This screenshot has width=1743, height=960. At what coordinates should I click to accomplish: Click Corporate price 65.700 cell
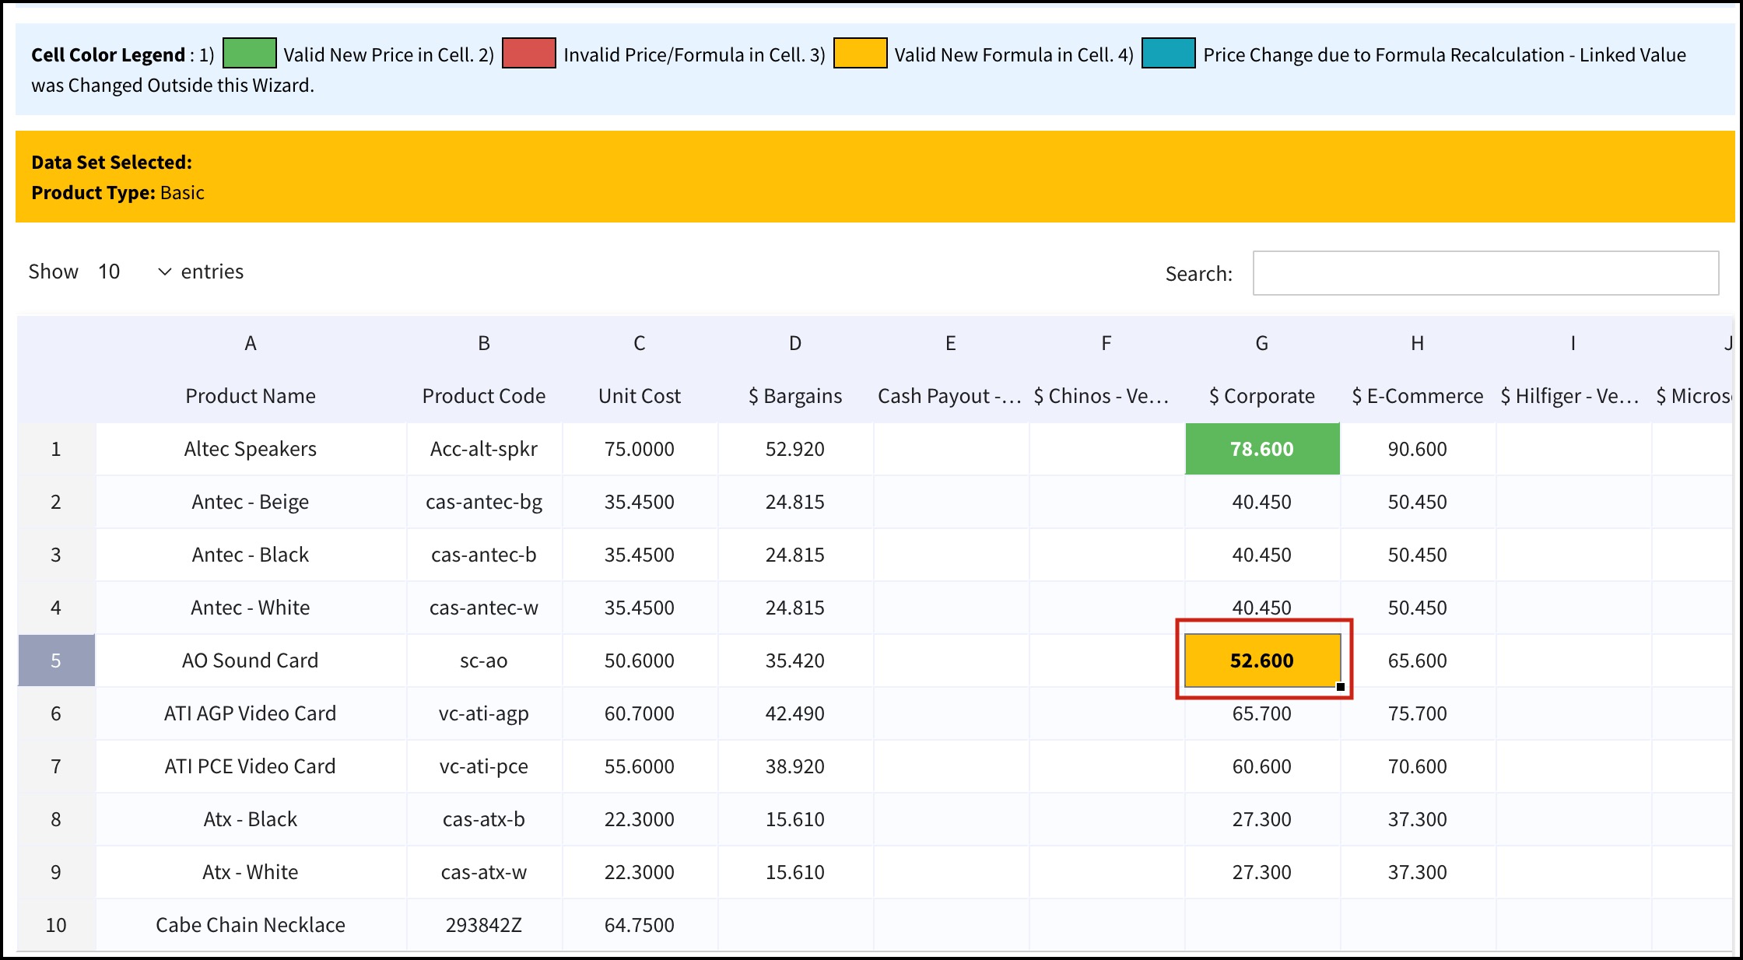[1262, 713]
